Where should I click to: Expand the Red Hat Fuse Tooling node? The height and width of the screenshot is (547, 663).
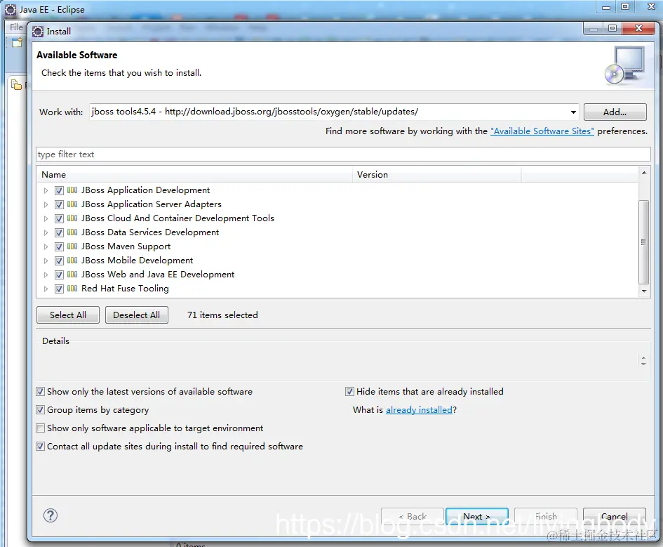click(x=46, y=288)
